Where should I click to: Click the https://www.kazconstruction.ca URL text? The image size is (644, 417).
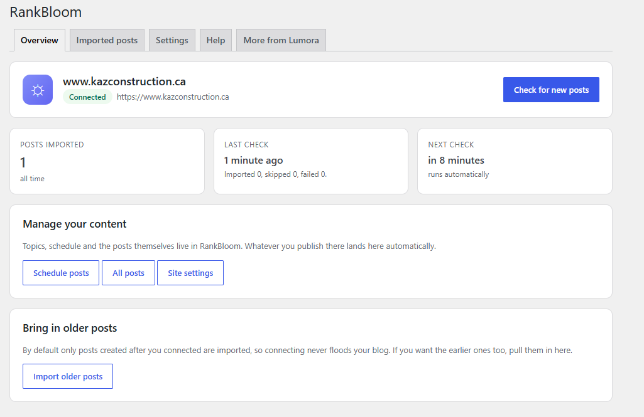(173, 97)
